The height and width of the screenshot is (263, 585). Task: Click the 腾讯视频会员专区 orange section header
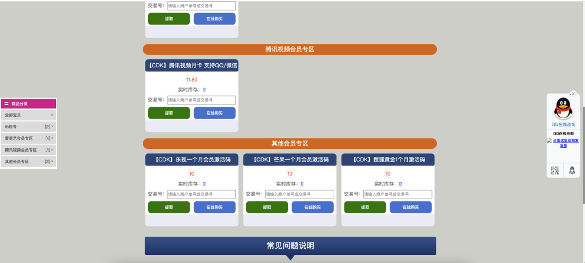[x=290, y=49]
